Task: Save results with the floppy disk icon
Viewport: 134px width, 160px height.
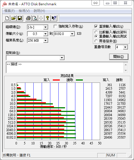Action: pyautogui.click(x=20, y=18)
